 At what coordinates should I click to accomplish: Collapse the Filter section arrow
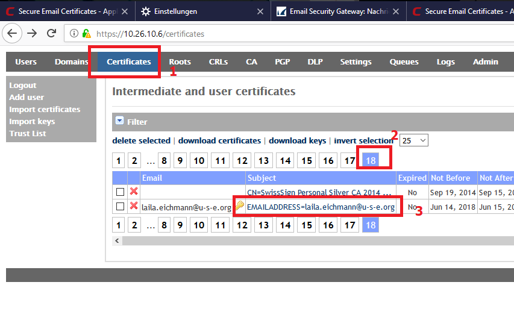pyautogui.click(x=119, y=121)
